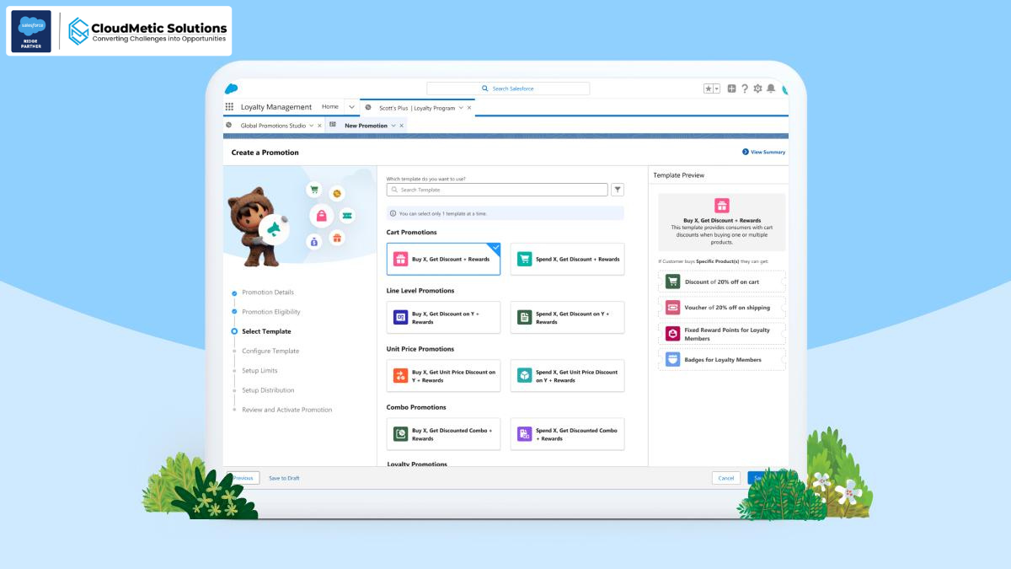1011x569 pixels.
Task: Click the Spend X, Get Discount on Y icon
Action: point(525,317)
